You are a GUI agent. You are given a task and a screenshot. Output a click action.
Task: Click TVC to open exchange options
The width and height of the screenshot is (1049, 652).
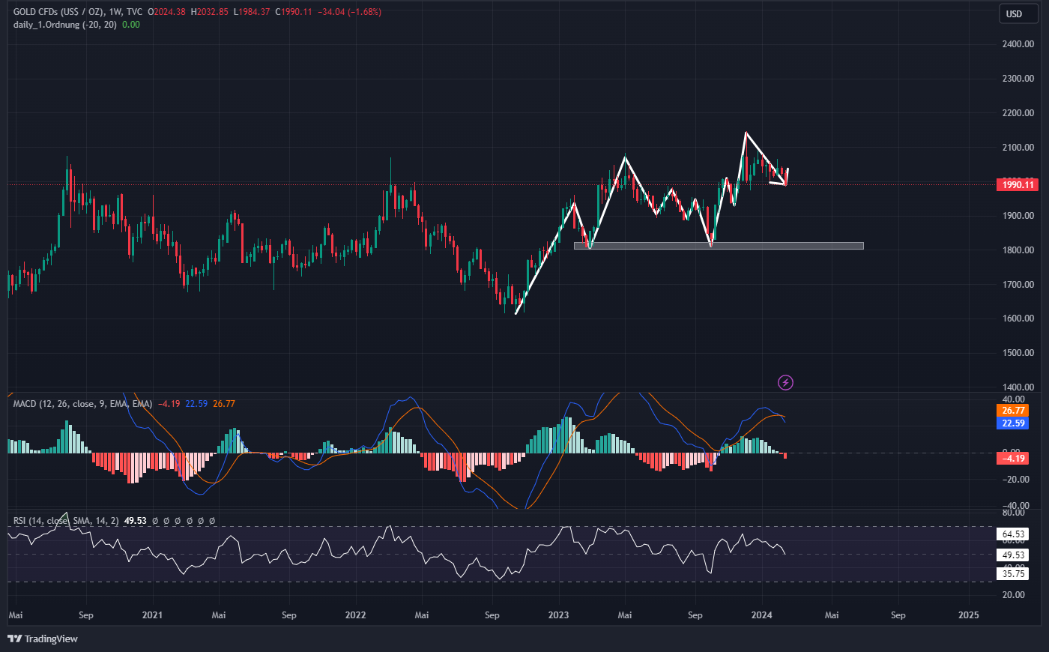[133, 12]
